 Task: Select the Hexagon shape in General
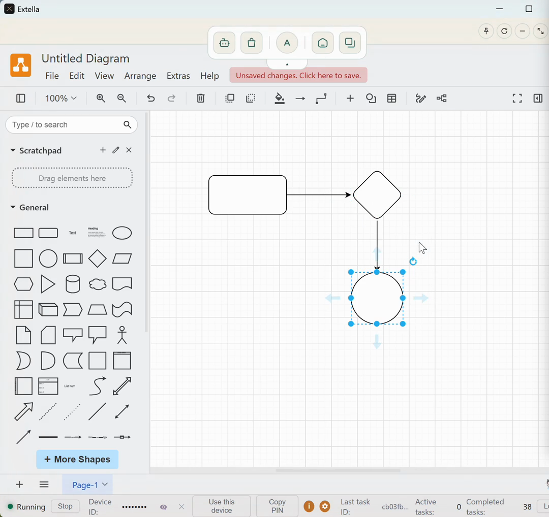[23, 284]
